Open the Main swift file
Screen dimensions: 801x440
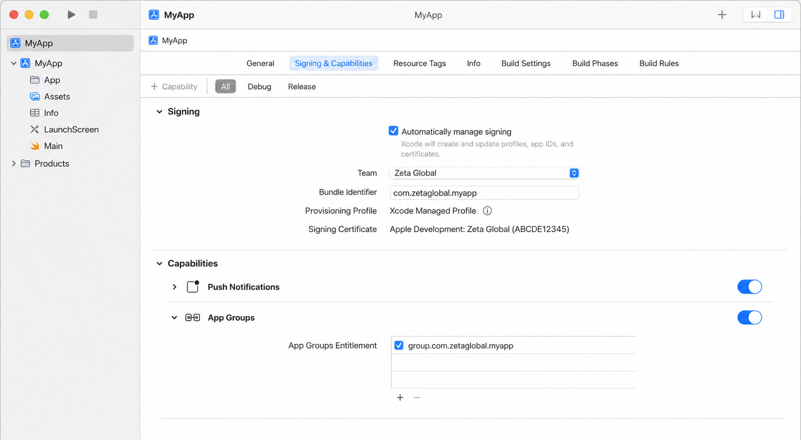click(x=46, y=146)
